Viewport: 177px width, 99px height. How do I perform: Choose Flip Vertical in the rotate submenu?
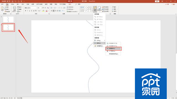[113, 48]
